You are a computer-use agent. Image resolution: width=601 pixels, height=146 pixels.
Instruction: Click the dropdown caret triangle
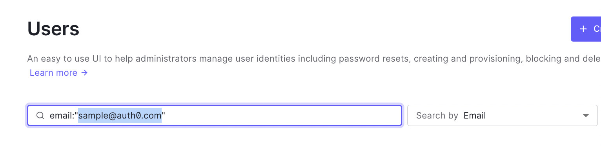point(586,116)
